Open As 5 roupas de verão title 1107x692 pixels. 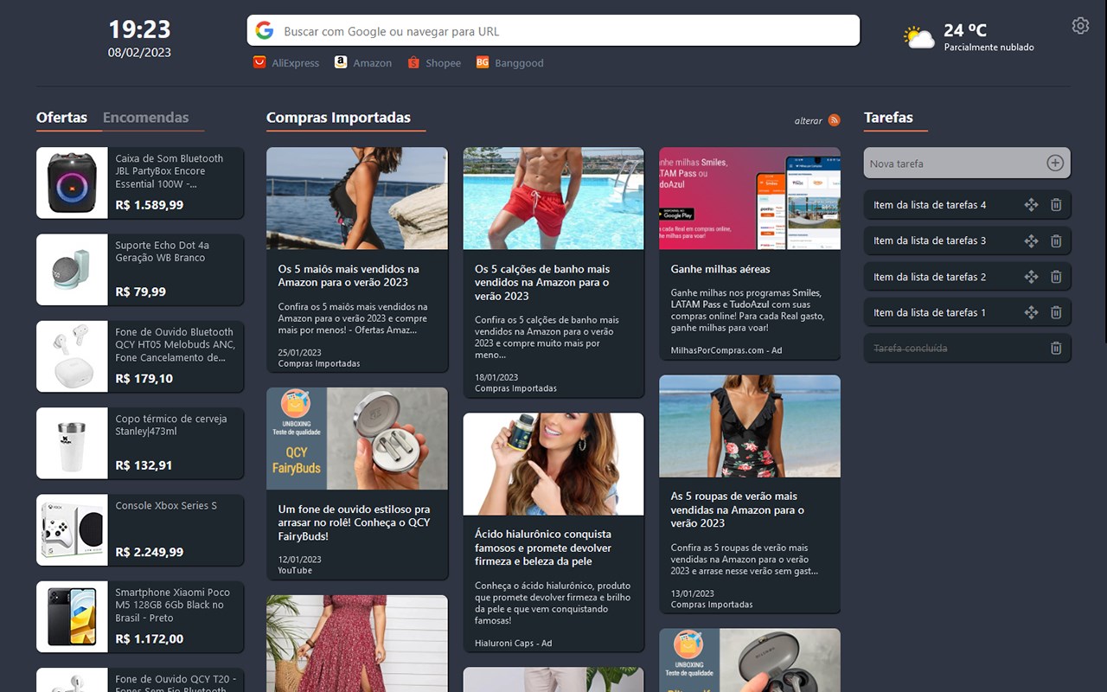738,509
